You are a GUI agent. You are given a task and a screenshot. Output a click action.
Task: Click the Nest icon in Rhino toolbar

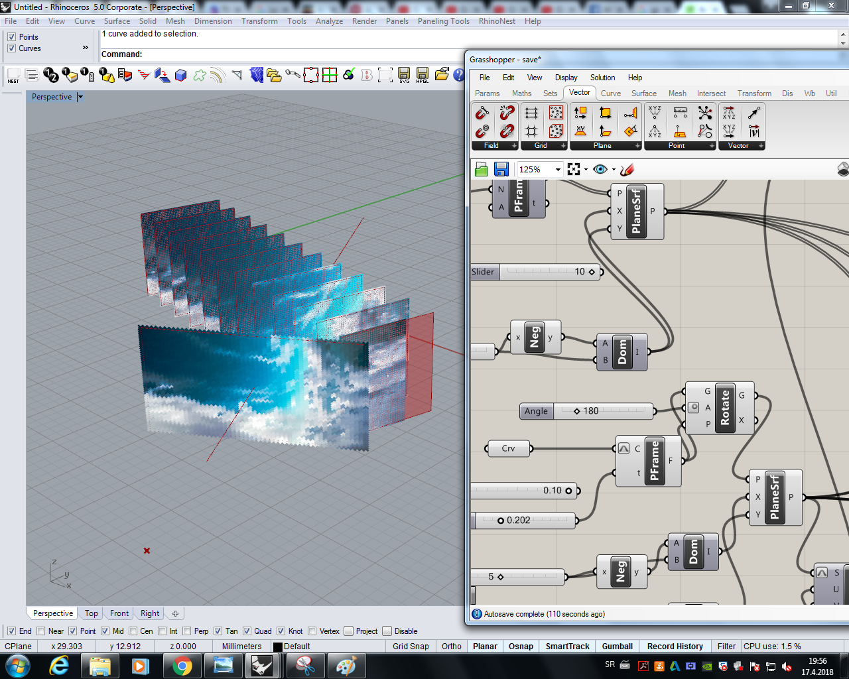[x=13, y=76]
